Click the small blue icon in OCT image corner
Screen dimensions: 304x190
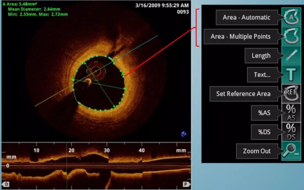pyautogui.click(x=184, y=134)
